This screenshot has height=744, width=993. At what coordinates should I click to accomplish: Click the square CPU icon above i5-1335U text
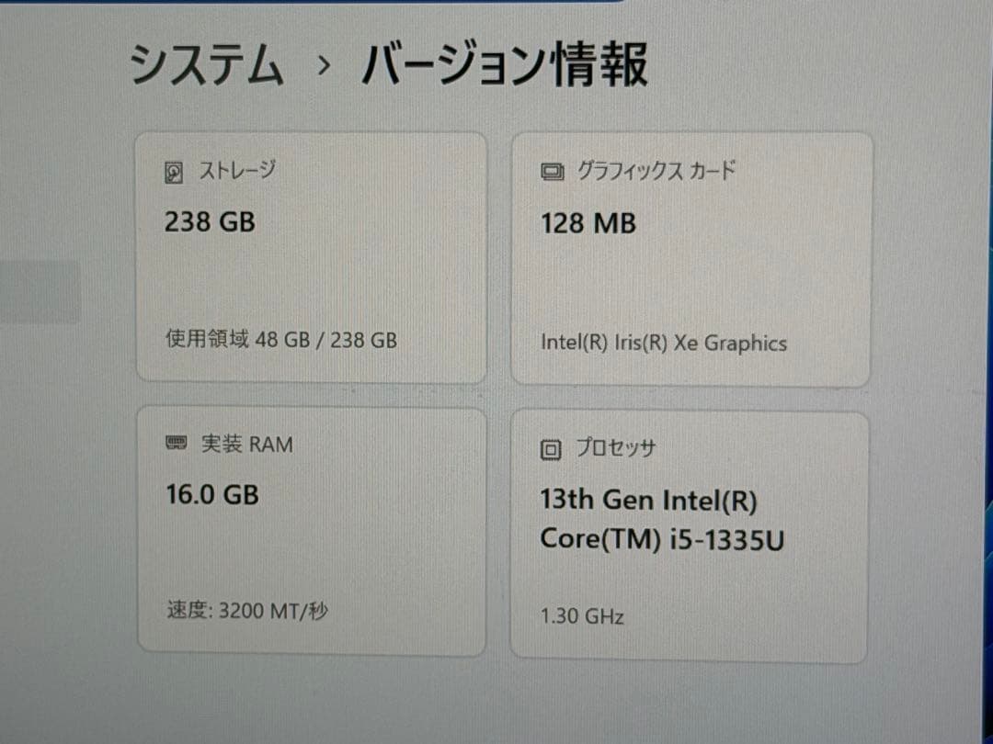550,447
